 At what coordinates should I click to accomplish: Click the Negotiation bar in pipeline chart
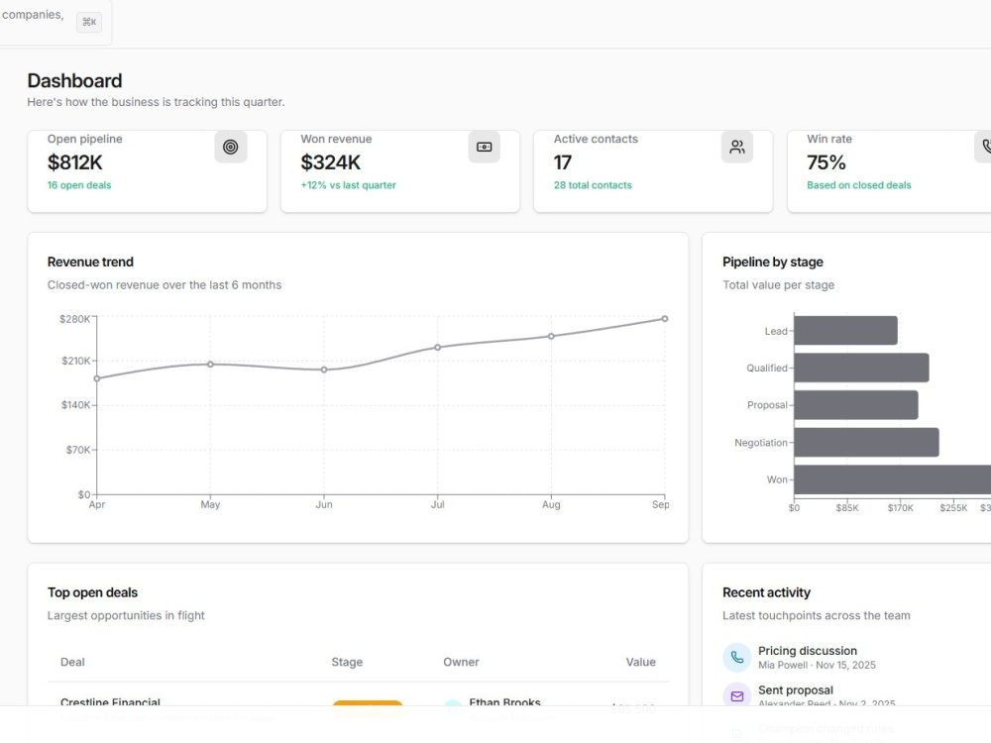[866, 442]
